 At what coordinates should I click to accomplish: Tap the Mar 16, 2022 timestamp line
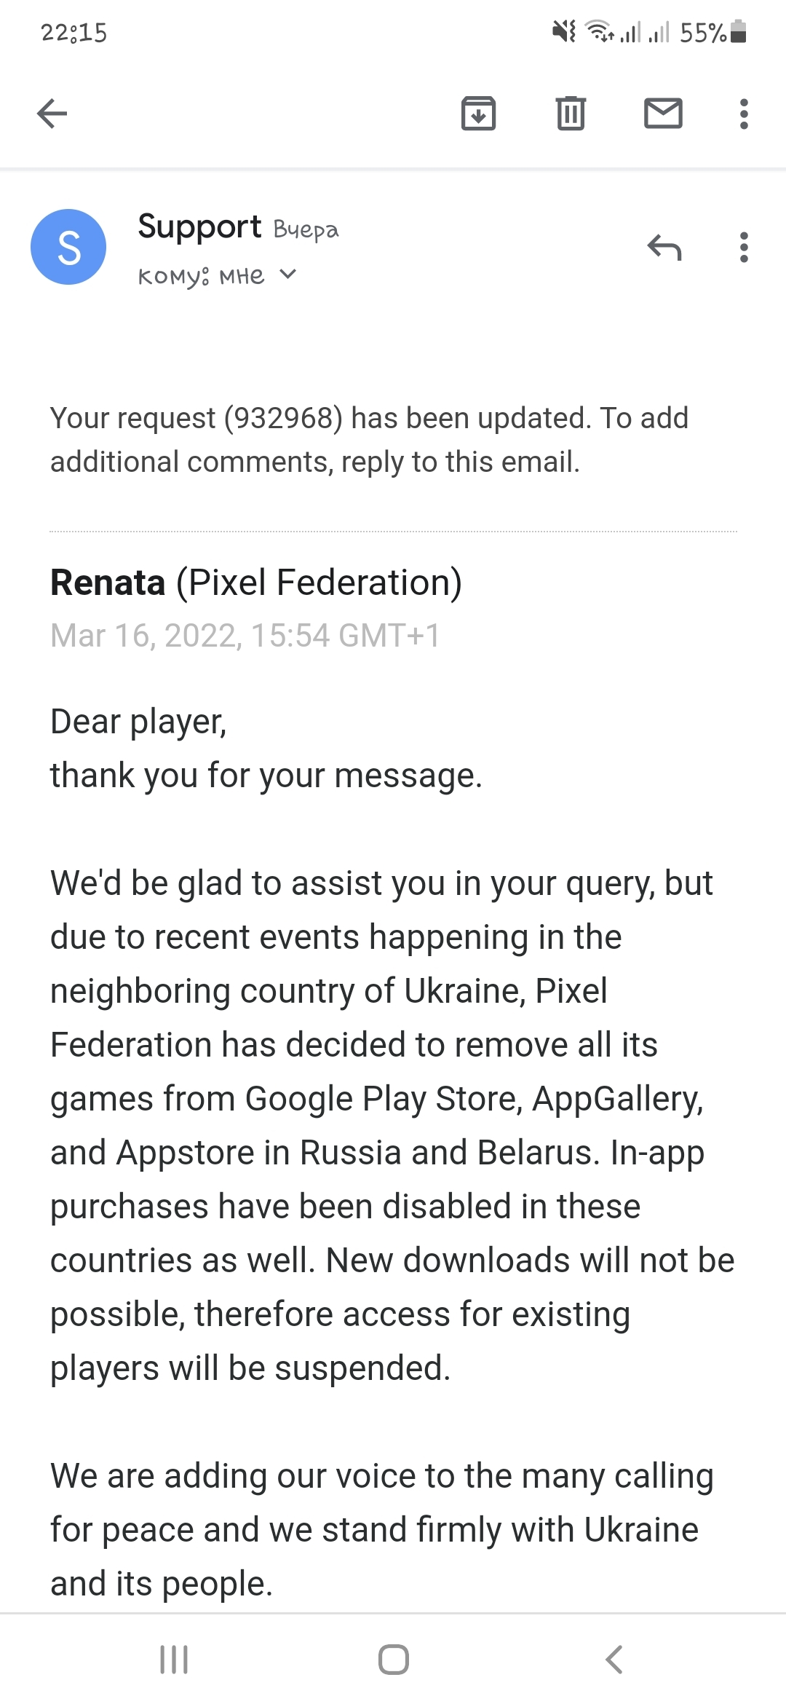pos(245,636)
